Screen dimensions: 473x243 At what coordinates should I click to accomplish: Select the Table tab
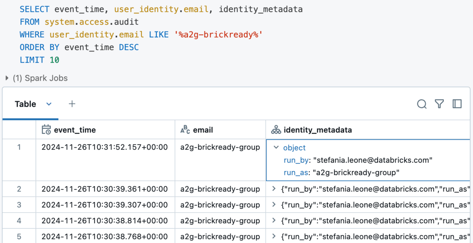tap(26, 104)
